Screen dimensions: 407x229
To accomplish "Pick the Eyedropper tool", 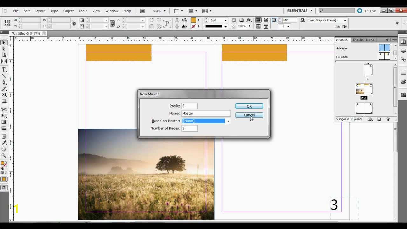I will pyautogui.click(x=4, y=142).
